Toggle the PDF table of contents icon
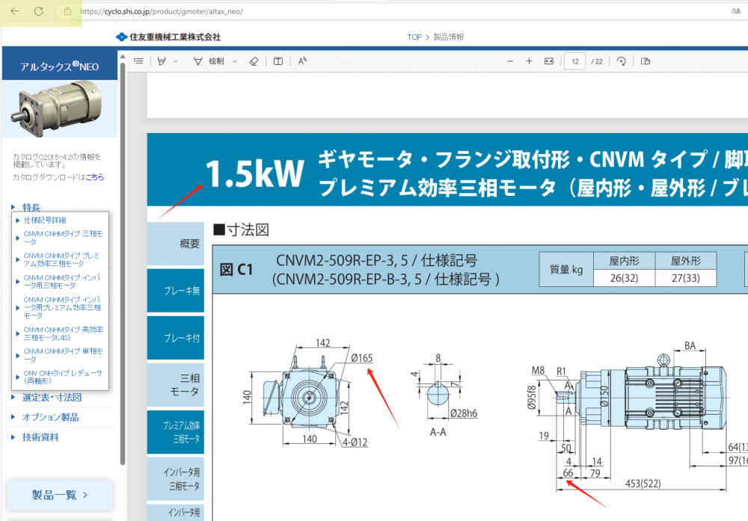 [x=138, y=61]
